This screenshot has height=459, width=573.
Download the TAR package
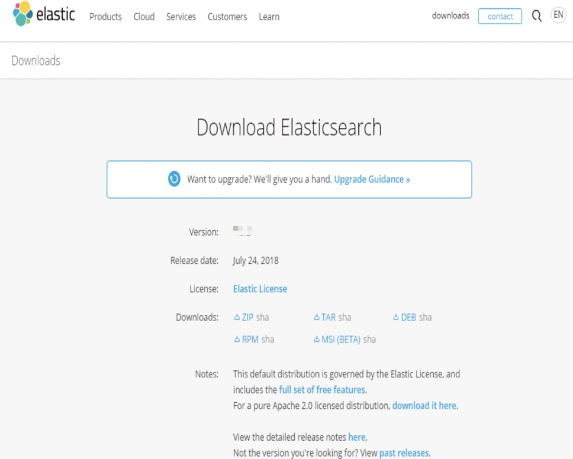click(x=329, y=317)
